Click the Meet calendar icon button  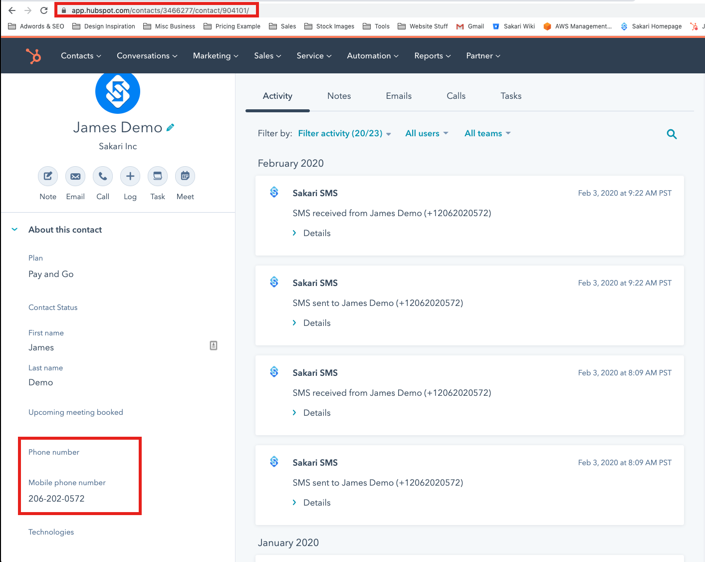[x=185, y=176]
